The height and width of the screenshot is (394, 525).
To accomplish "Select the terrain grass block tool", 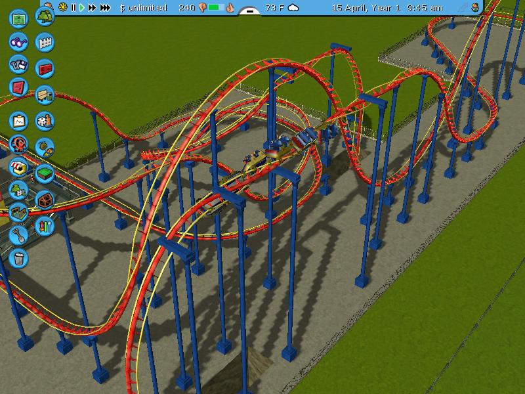I will coord(45,173).
